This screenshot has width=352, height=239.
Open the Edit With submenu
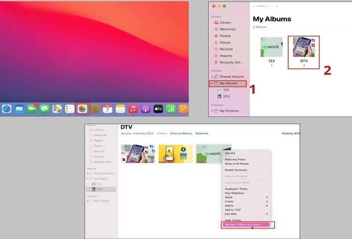(x=246, y=214)
